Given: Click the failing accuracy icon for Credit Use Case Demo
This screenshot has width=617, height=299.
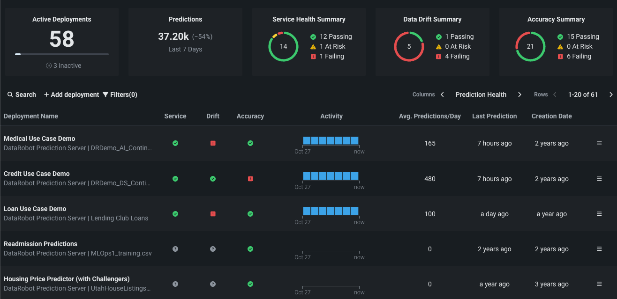Looking at the screenshot, I should 250,179.
